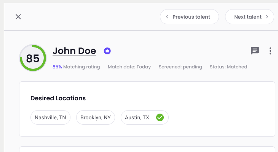278x152 pixels.
Task: Select the Austin, TX location chip
Action: pyautogui.click(x=137, y=118)
